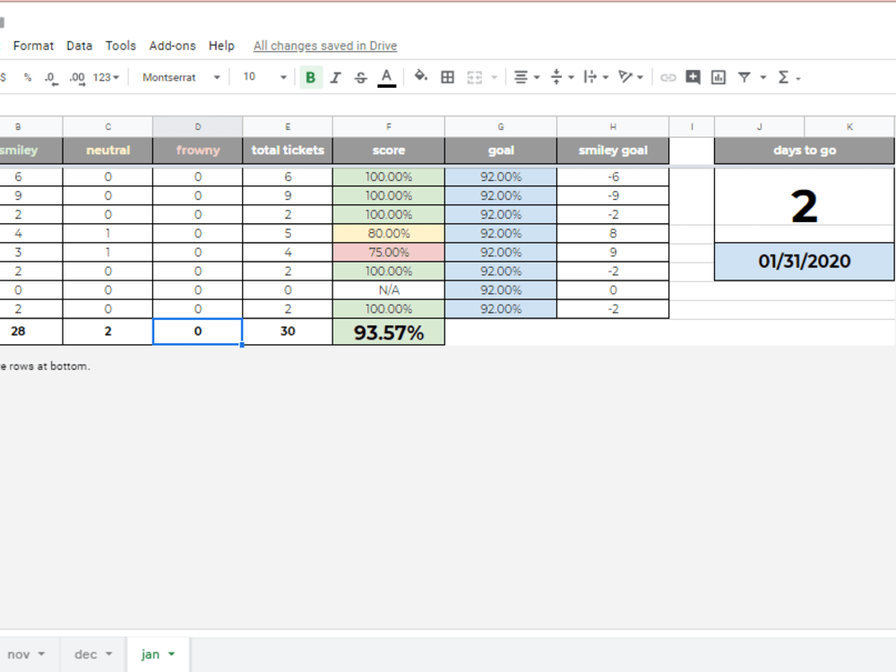The height and width of the screenshot is (672, 896).
Task: Open the Tools menu
Action: click(x=121, y=46)
